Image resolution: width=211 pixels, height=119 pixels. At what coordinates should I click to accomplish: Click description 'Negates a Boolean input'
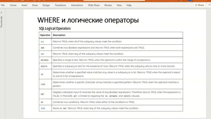[x=117, y=94]
